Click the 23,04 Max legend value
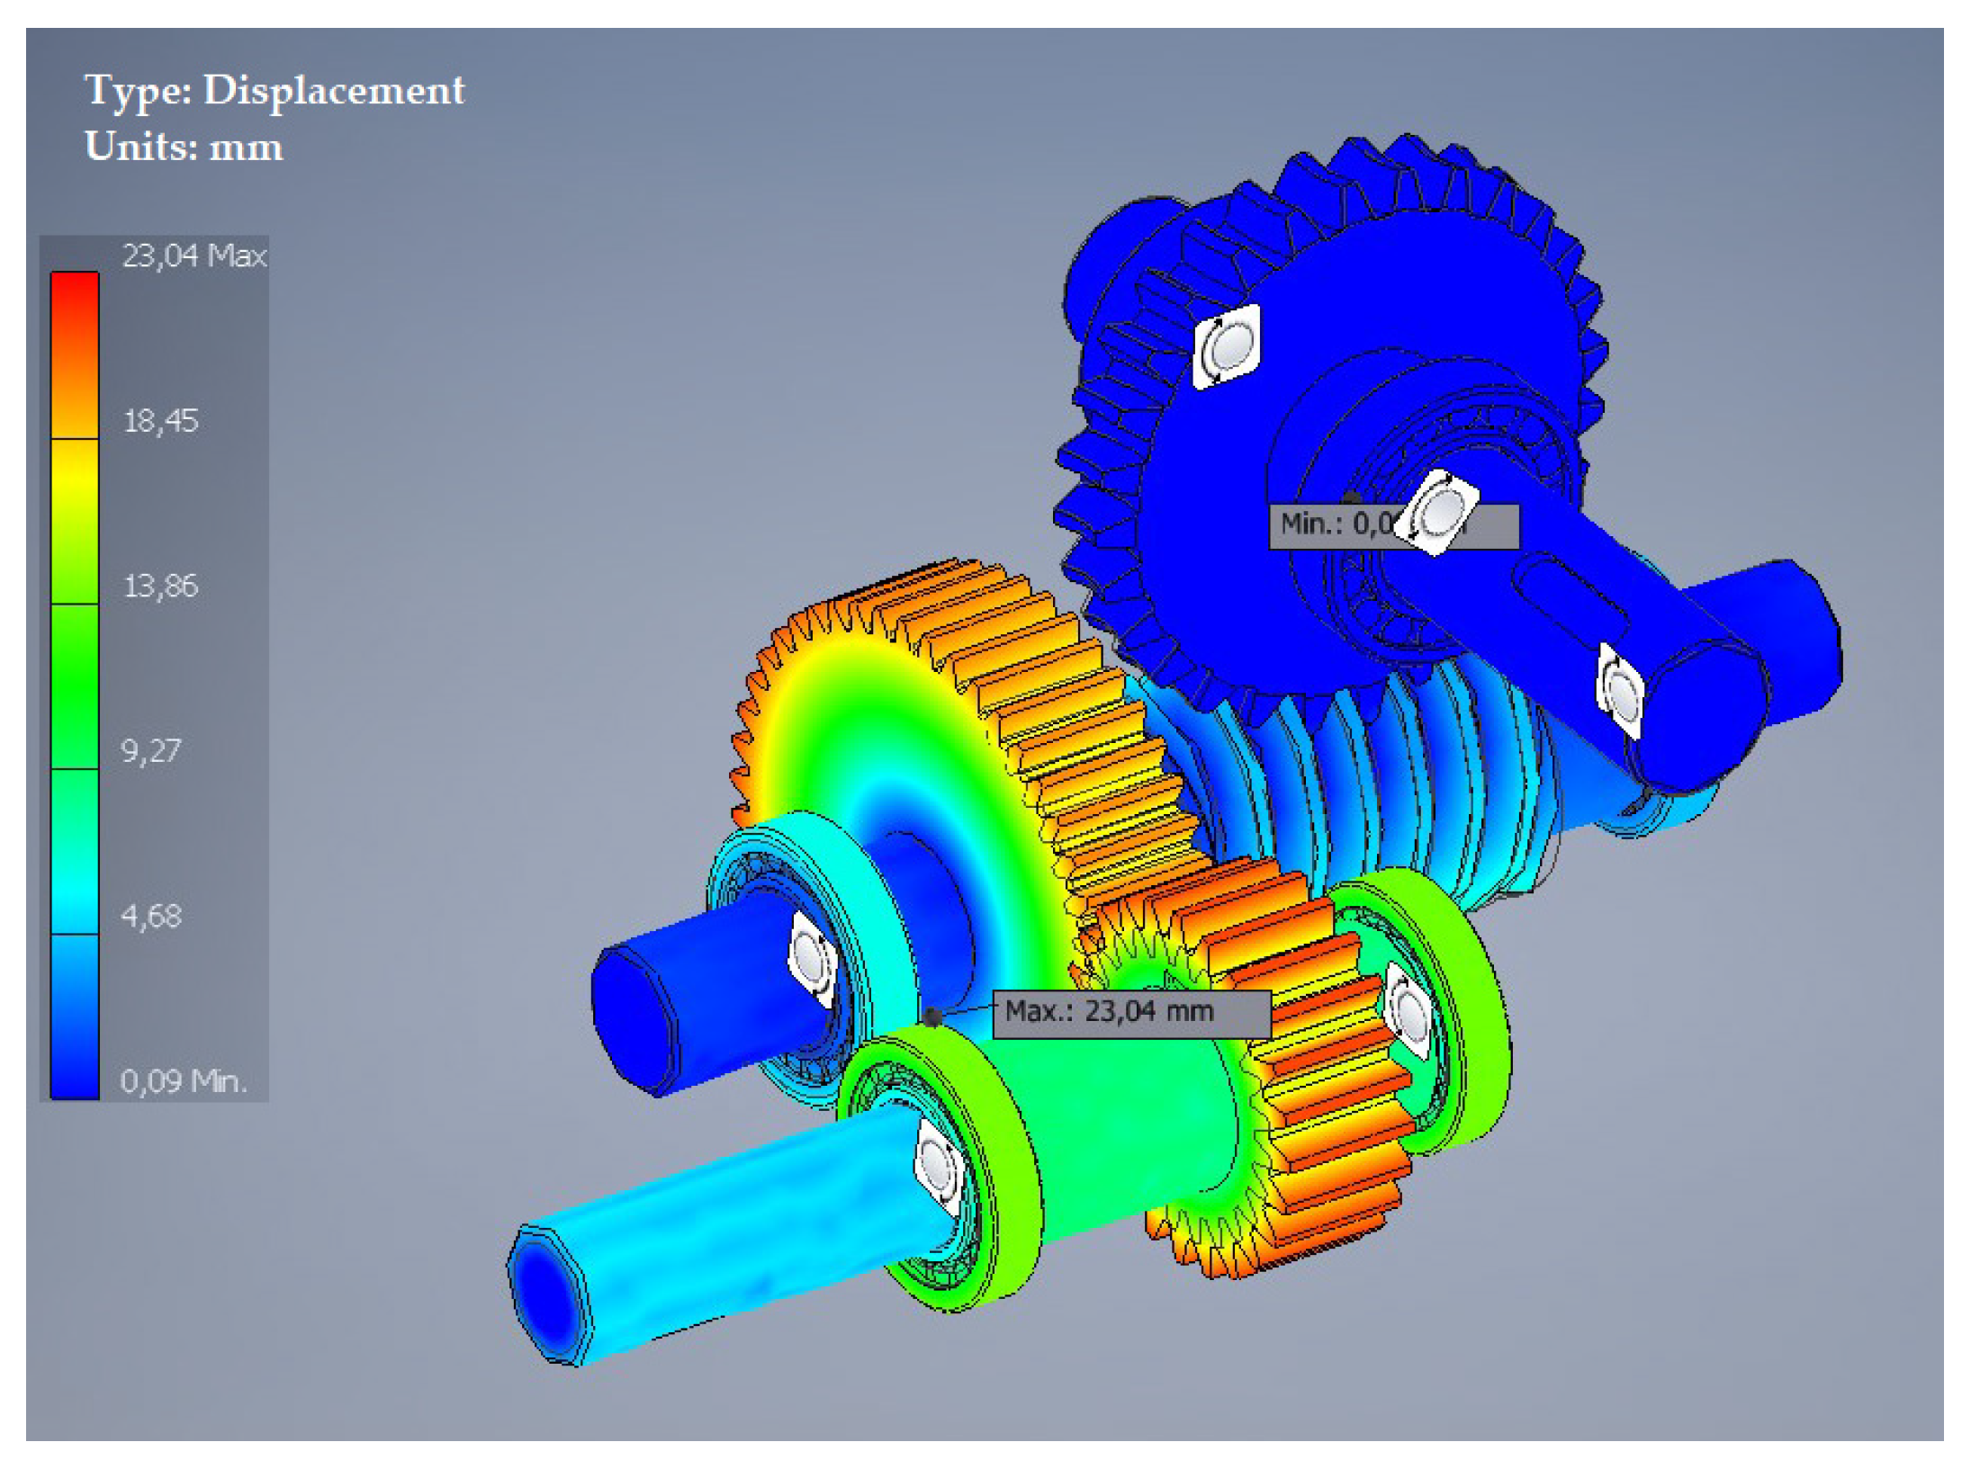The height and width of the screenshot is (1469, 1971). pos(193,256)
